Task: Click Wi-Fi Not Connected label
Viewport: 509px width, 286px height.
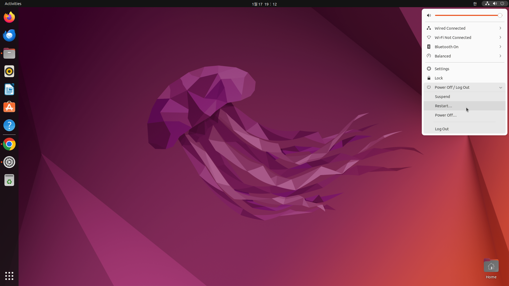Action: click(x=453, y=38)
